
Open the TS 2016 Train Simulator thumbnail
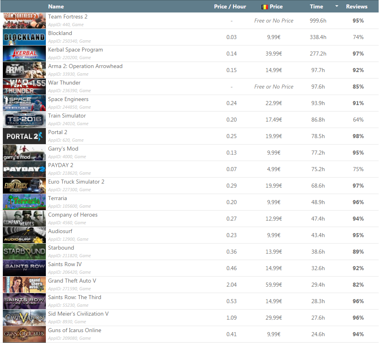(24, 120)
